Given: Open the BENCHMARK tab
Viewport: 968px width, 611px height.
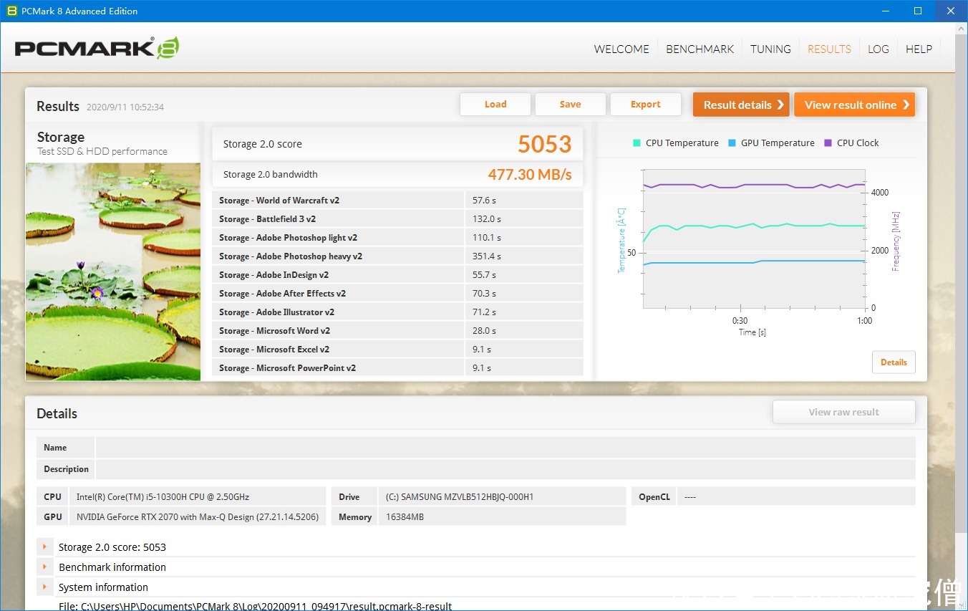Looking at the screenshot, I should tap(700, 49).
